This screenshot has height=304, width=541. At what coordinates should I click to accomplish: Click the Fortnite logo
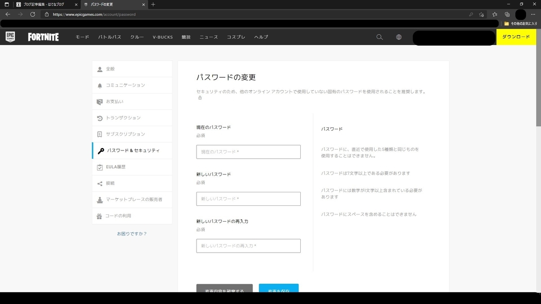[x=43, y=37]
